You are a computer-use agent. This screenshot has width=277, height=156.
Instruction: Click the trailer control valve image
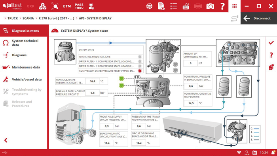point(237,131)
